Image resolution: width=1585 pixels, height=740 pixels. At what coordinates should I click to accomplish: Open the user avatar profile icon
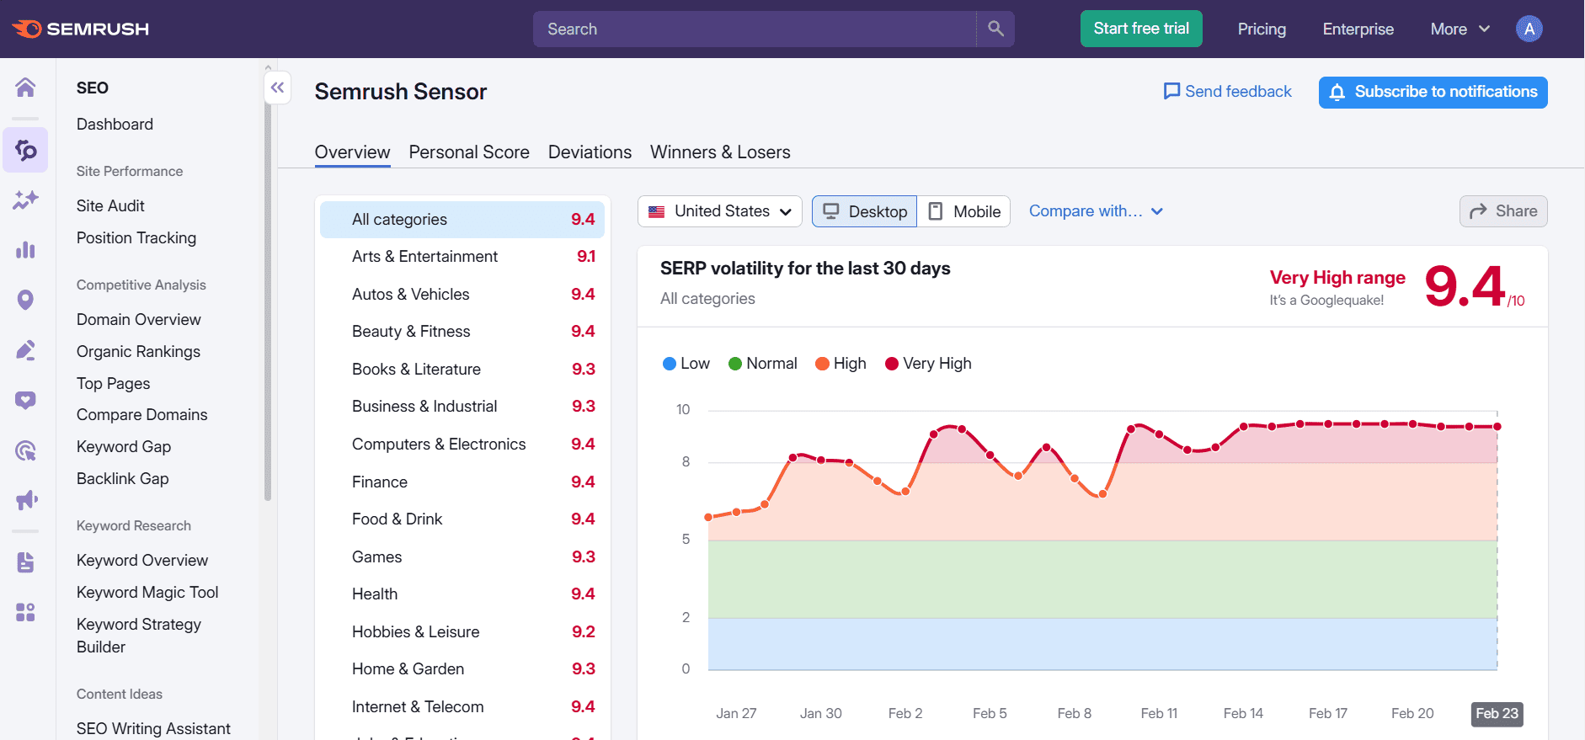[1529, 29]
